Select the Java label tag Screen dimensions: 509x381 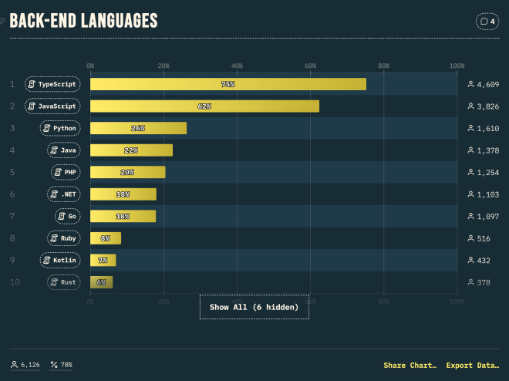pos(64,150)
